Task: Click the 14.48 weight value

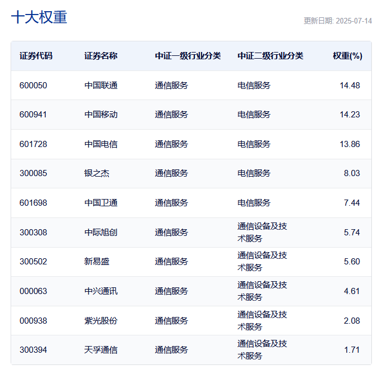Action: point(350,86)
